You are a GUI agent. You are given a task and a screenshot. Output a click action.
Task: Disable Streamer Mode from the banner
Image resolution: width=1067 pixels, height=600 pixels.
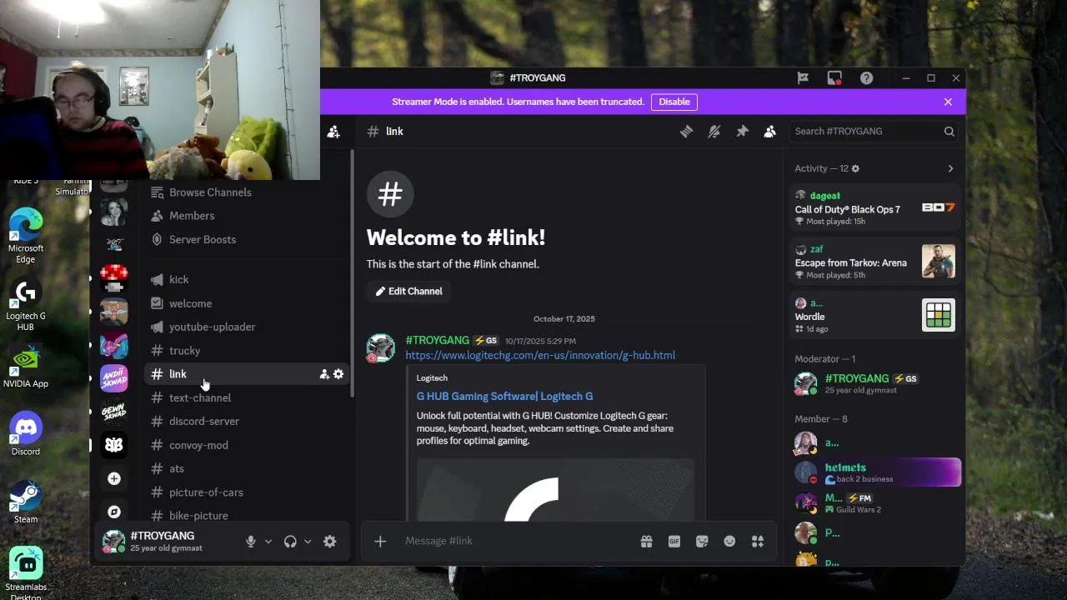[x=674, y=102]
